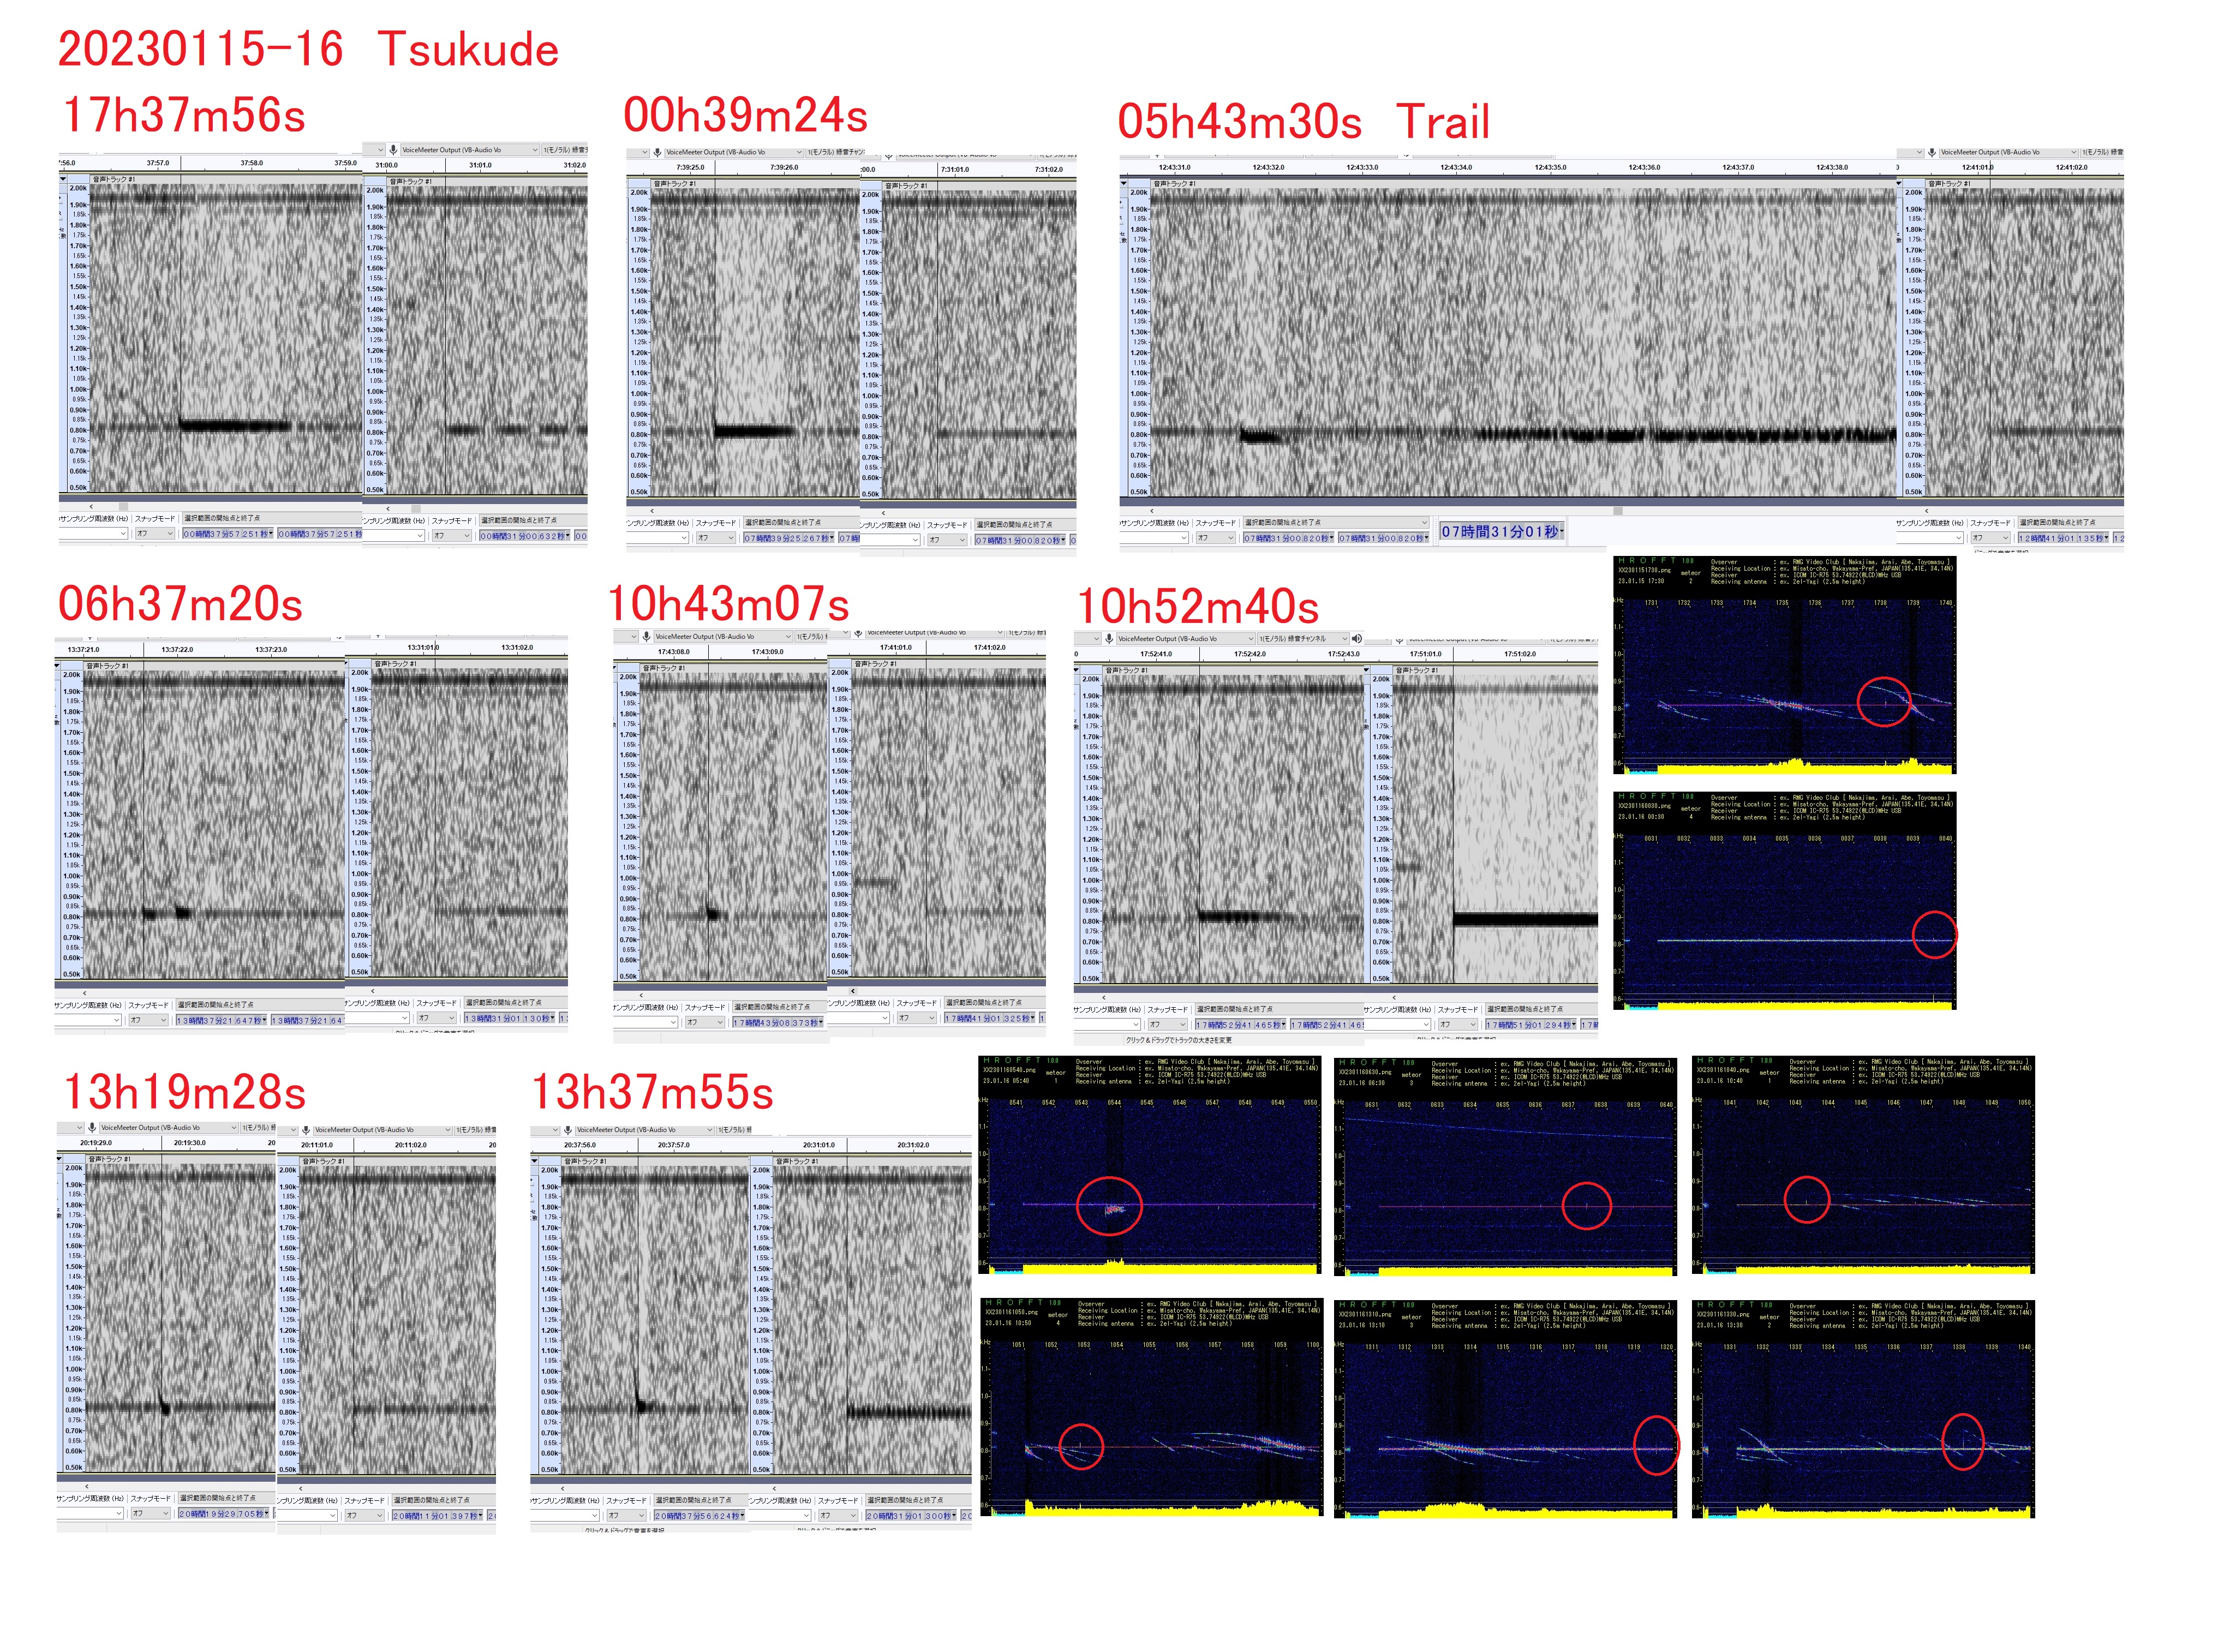
Task: Click the microphone icon above the 31:00.0 ruler
Action: [393, 150]
